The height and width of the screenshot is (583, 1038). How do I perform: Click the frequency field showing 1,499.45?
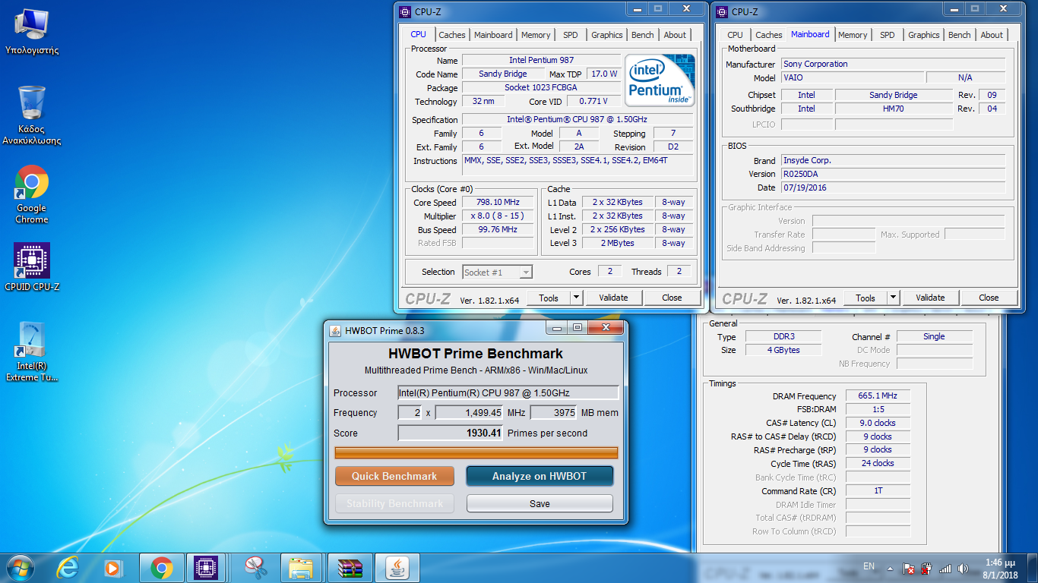[470, 412]
